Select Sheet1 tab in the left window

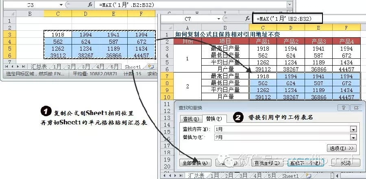click(133, 67)
